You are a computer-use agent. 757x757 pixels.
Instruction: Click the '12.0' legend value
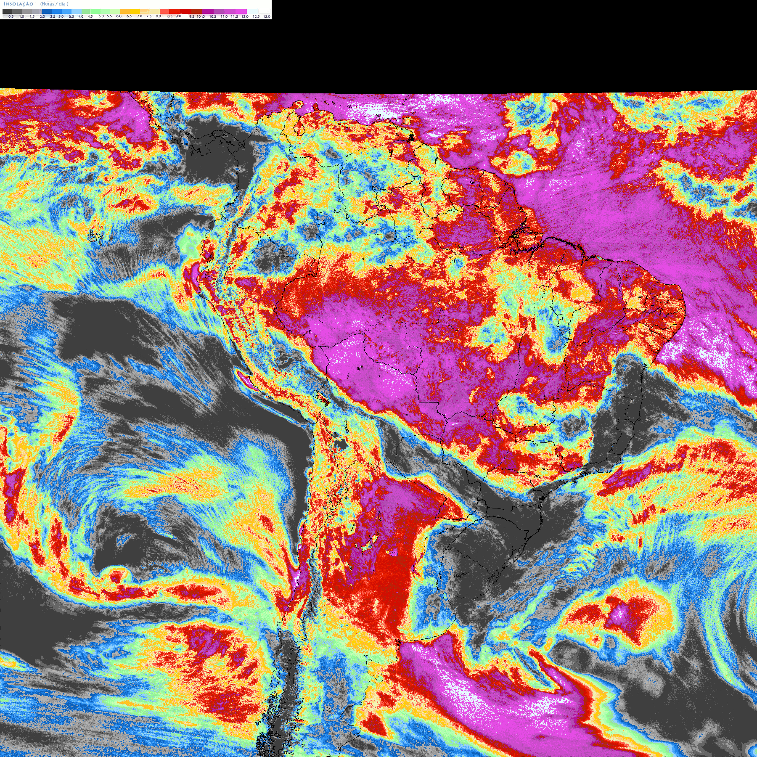point(245,16)
